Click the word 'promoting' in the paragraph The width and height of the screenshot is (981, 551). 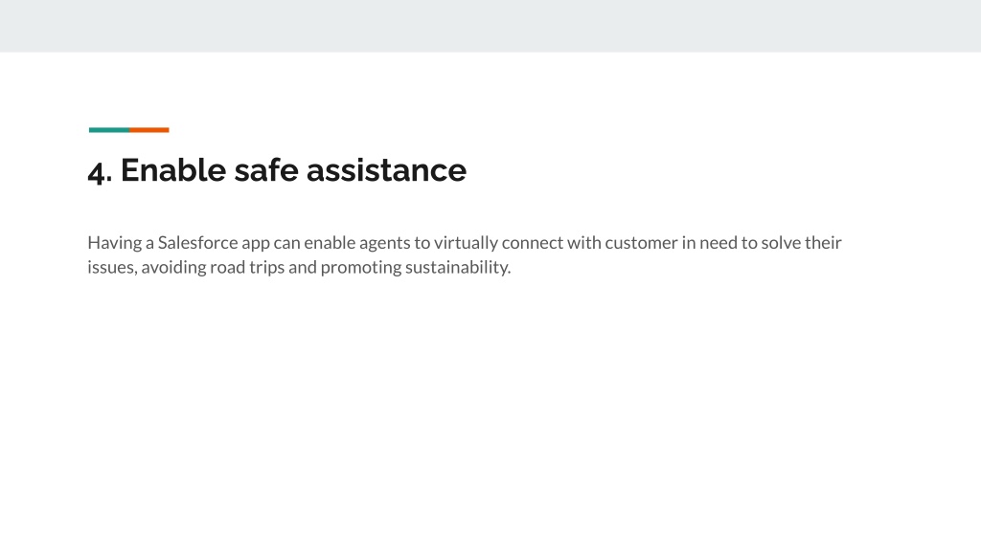point(361,268)
